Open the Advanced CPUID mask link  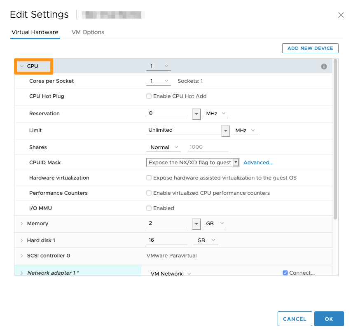[258, 163]
